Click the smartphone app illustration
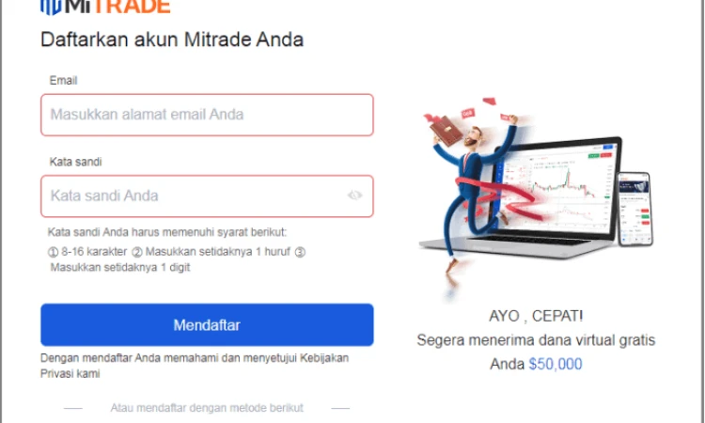 click(634, 209)
